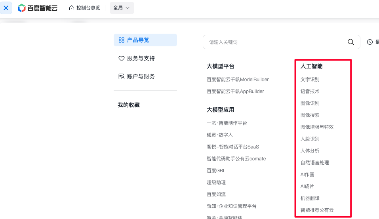Open 百度GBI product link
Image resolution: width=379 pixels, height=219 pixels.
215,171
